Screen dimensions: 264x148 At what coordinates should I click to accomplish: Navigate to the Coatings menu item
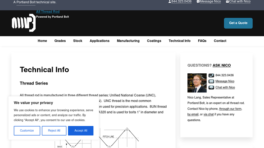154,41
